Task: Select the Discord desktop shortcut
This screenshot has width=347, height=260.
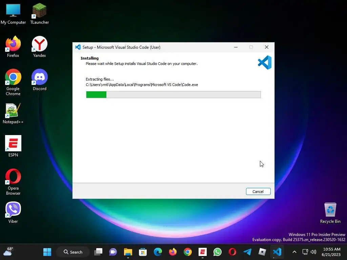Action: [x=40, y=80]
